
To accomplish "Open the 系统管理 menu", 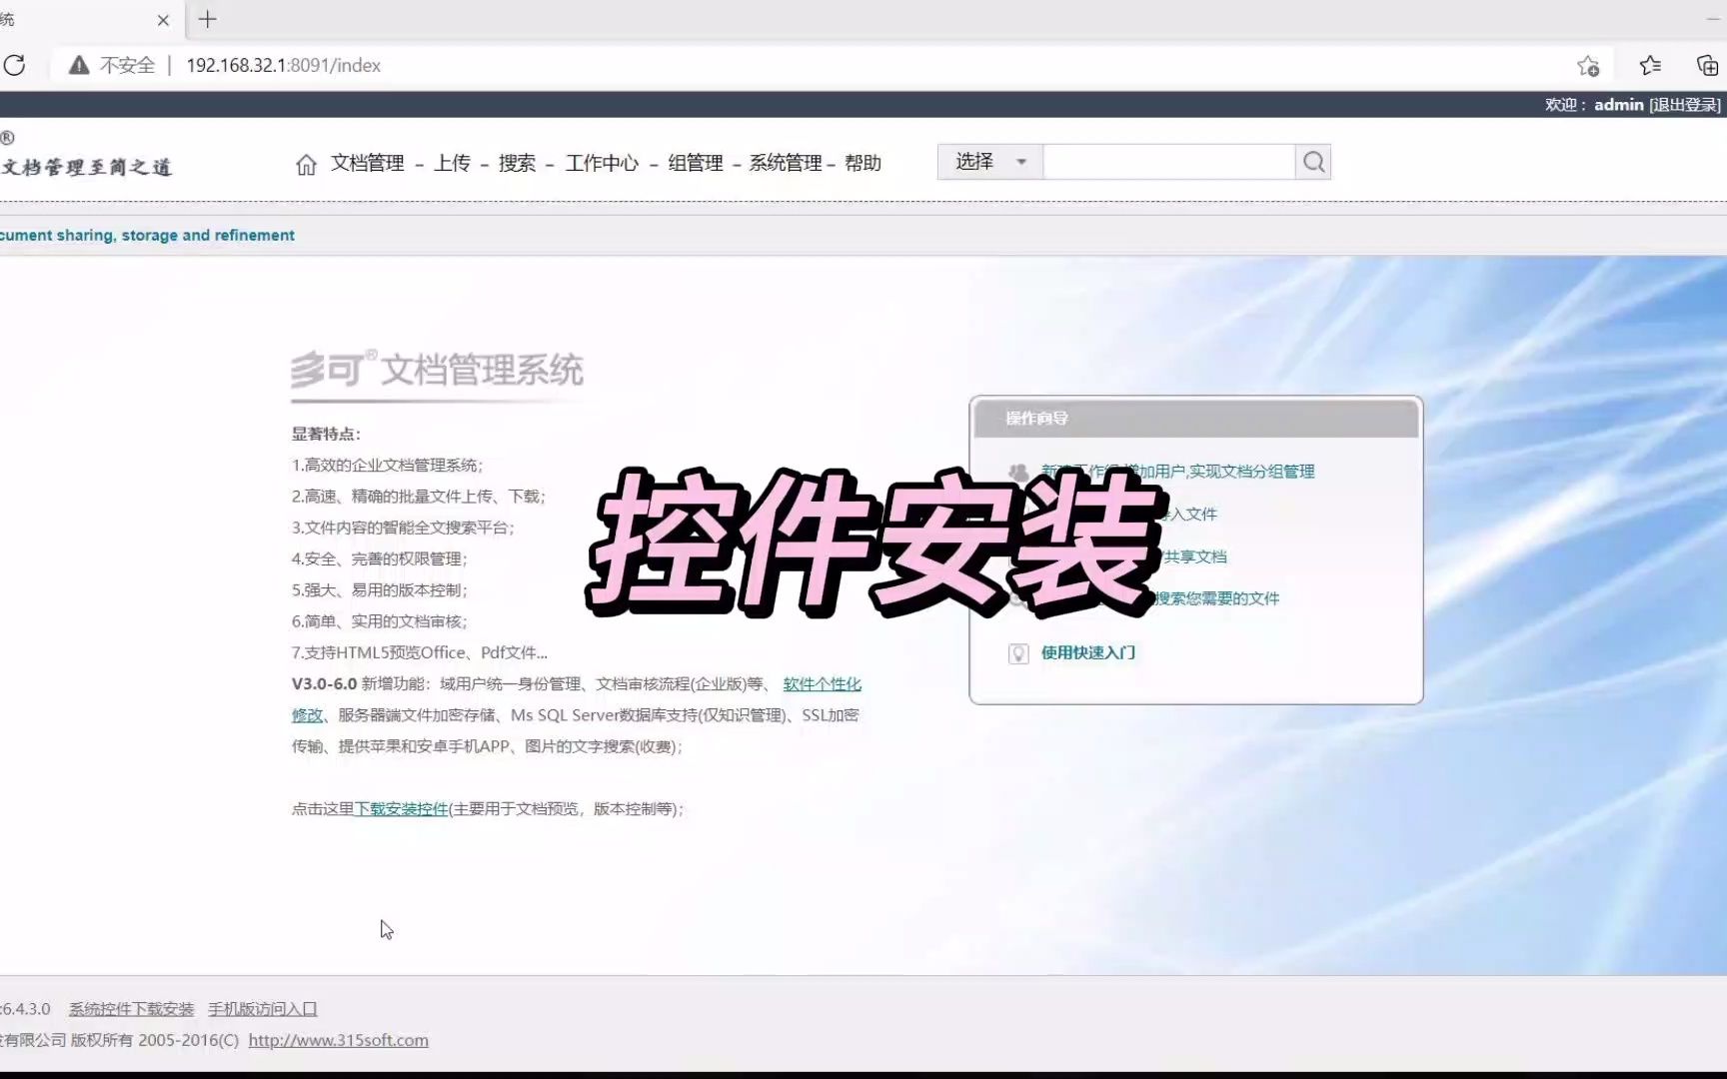I will (786, 163).
